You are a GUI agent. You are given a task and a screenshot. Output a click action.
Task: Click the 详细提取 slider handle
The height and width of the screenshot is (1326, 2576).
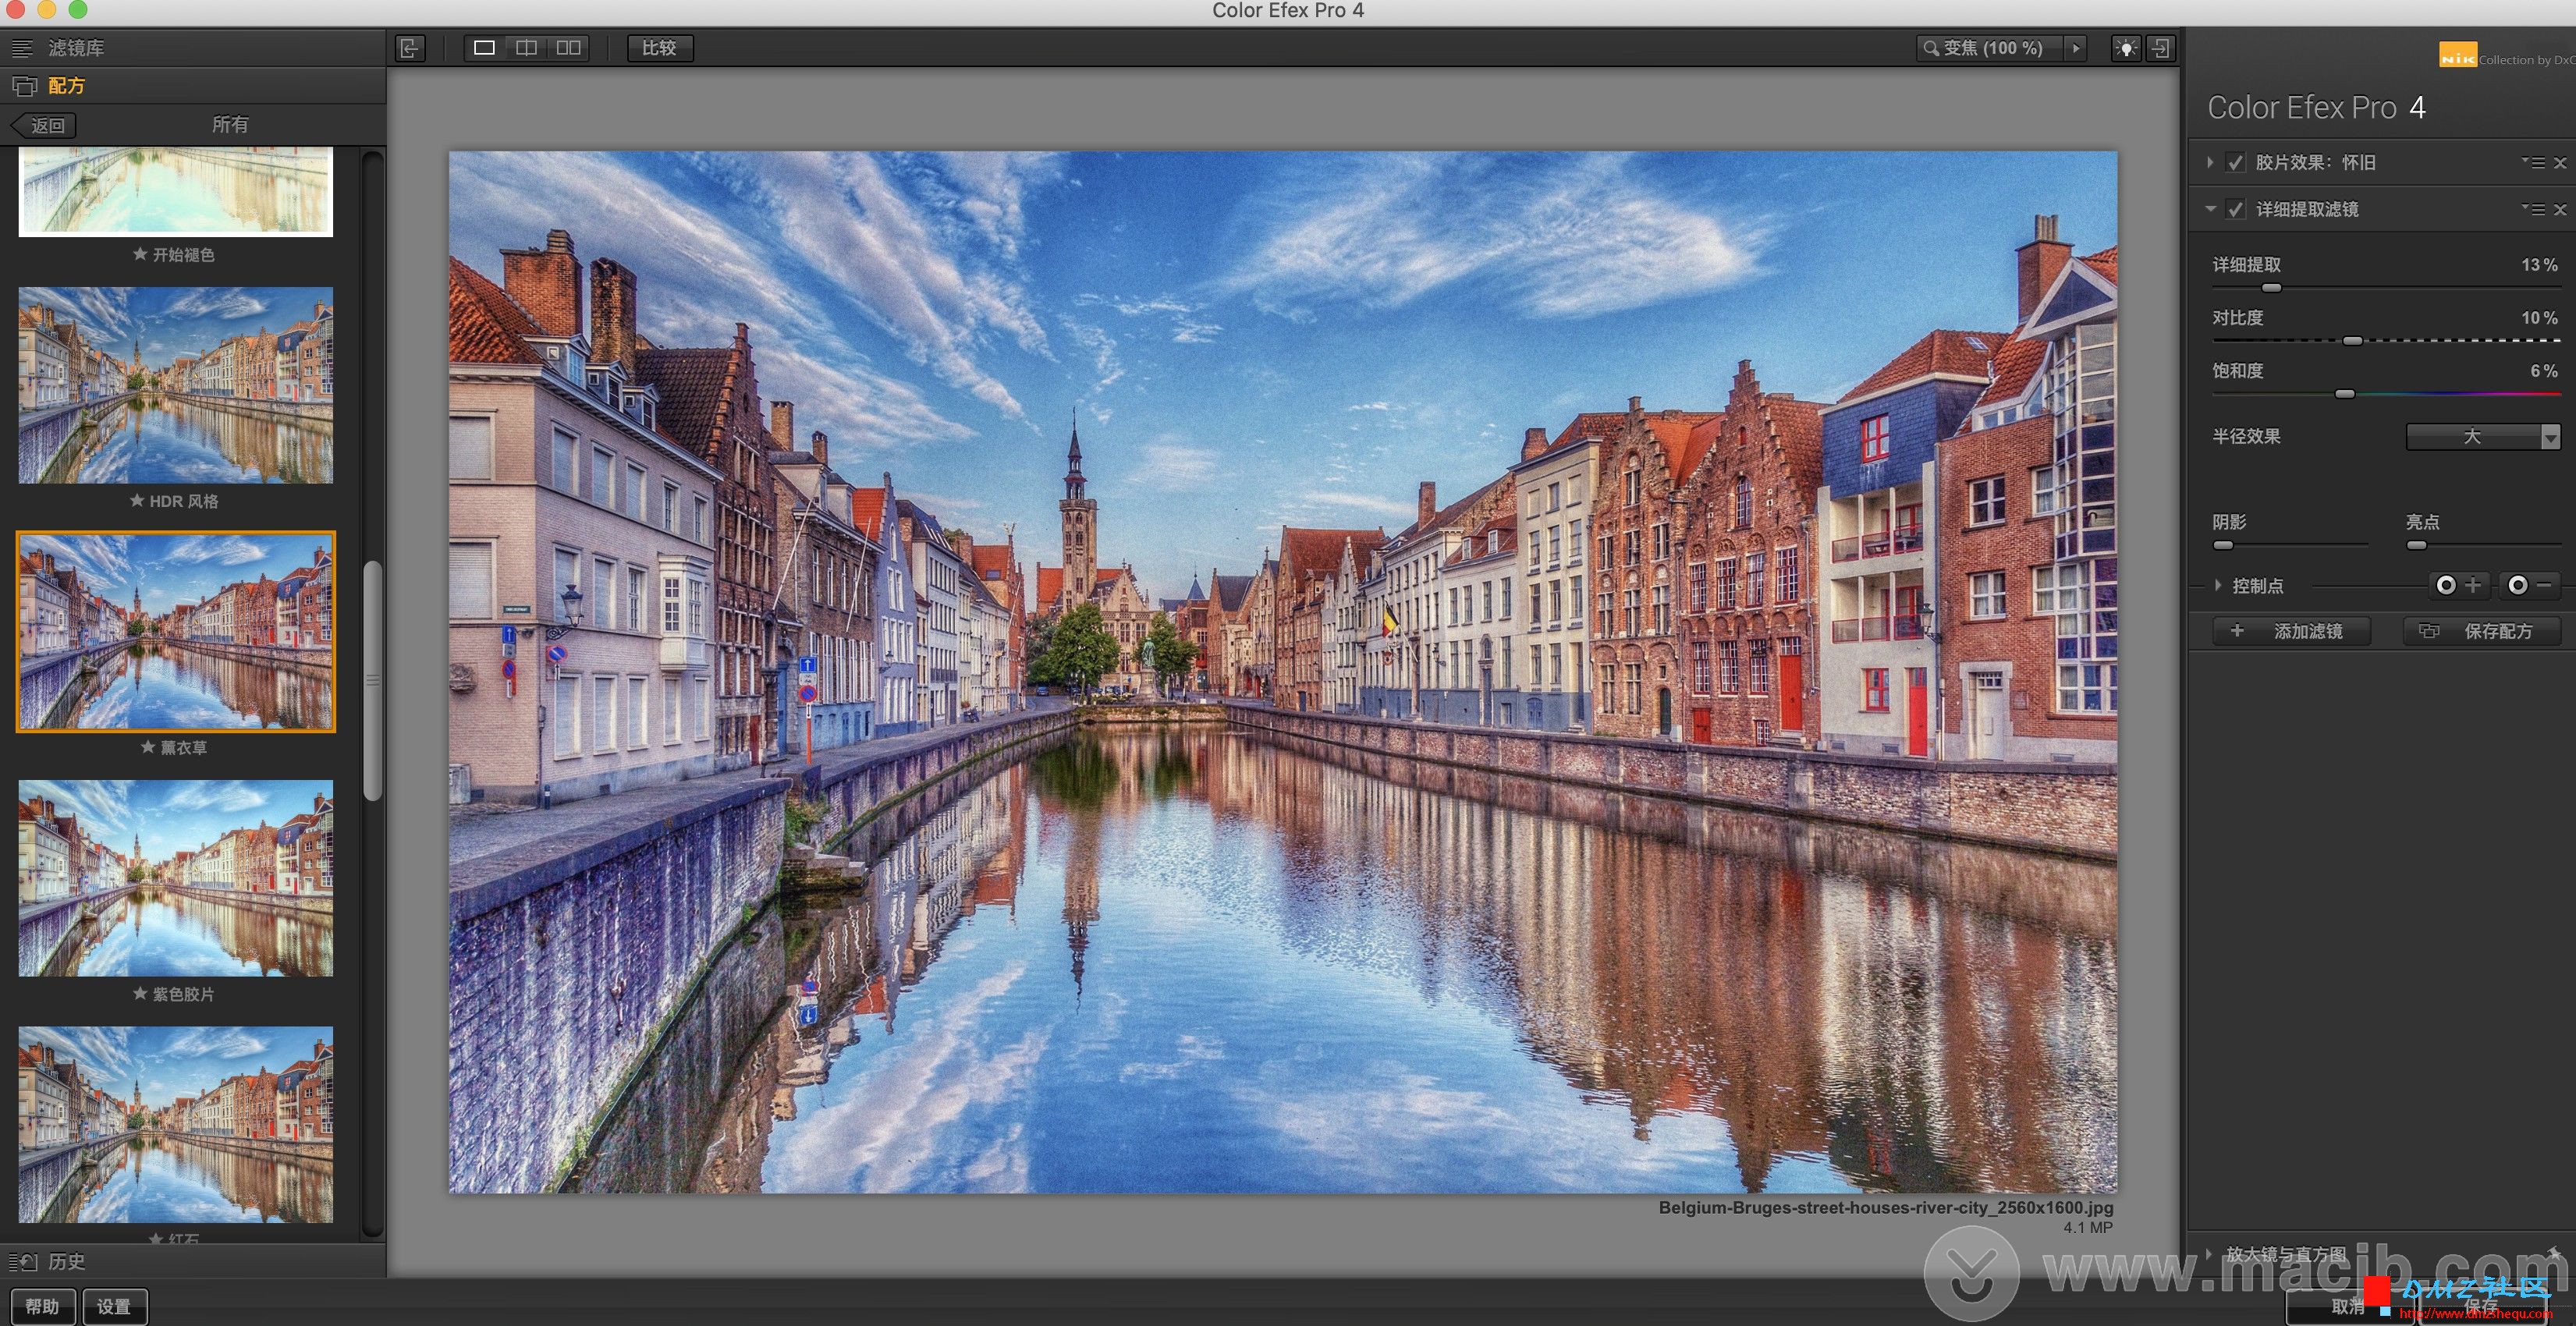(x=2272, y=288)
